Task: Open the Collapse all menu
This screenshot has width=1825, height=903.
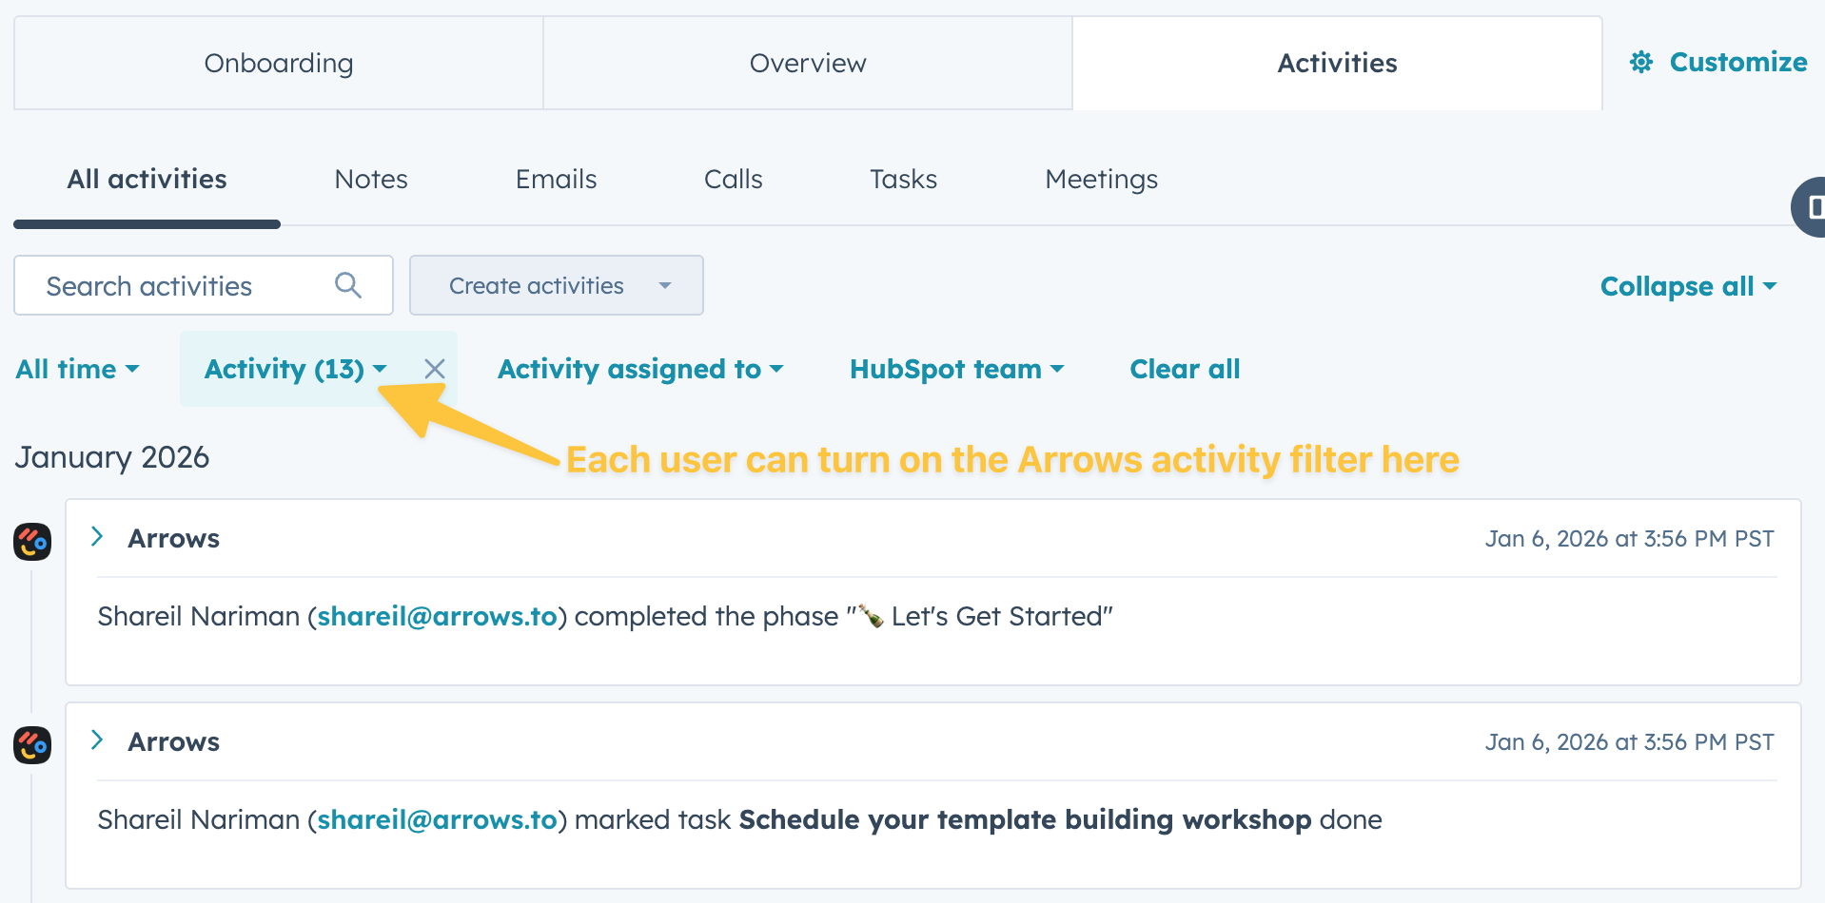Action: pyautogui.click(x=1687, y=286)
